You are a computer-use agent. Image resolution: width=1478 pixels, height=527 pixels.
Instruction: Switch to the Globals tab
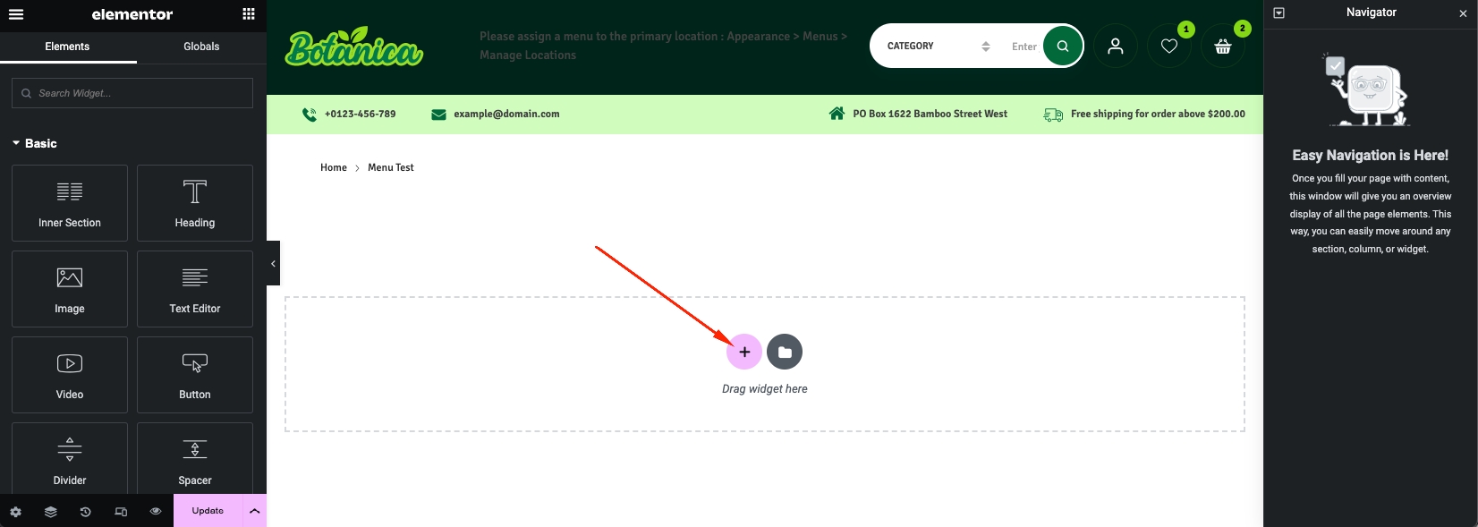[x=201, y=47]
